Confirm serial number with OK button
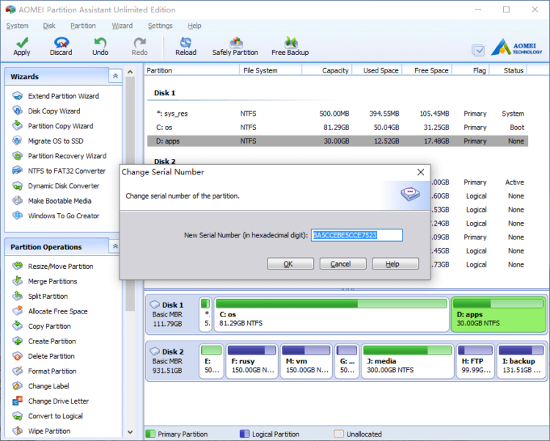This screenshot has width=550, height=441. 290,264
